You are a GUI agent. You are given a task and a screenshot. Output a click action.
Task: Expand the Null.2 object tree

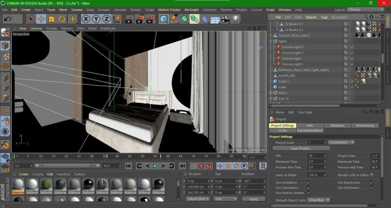pyautogui.click(x=271, y=93)
